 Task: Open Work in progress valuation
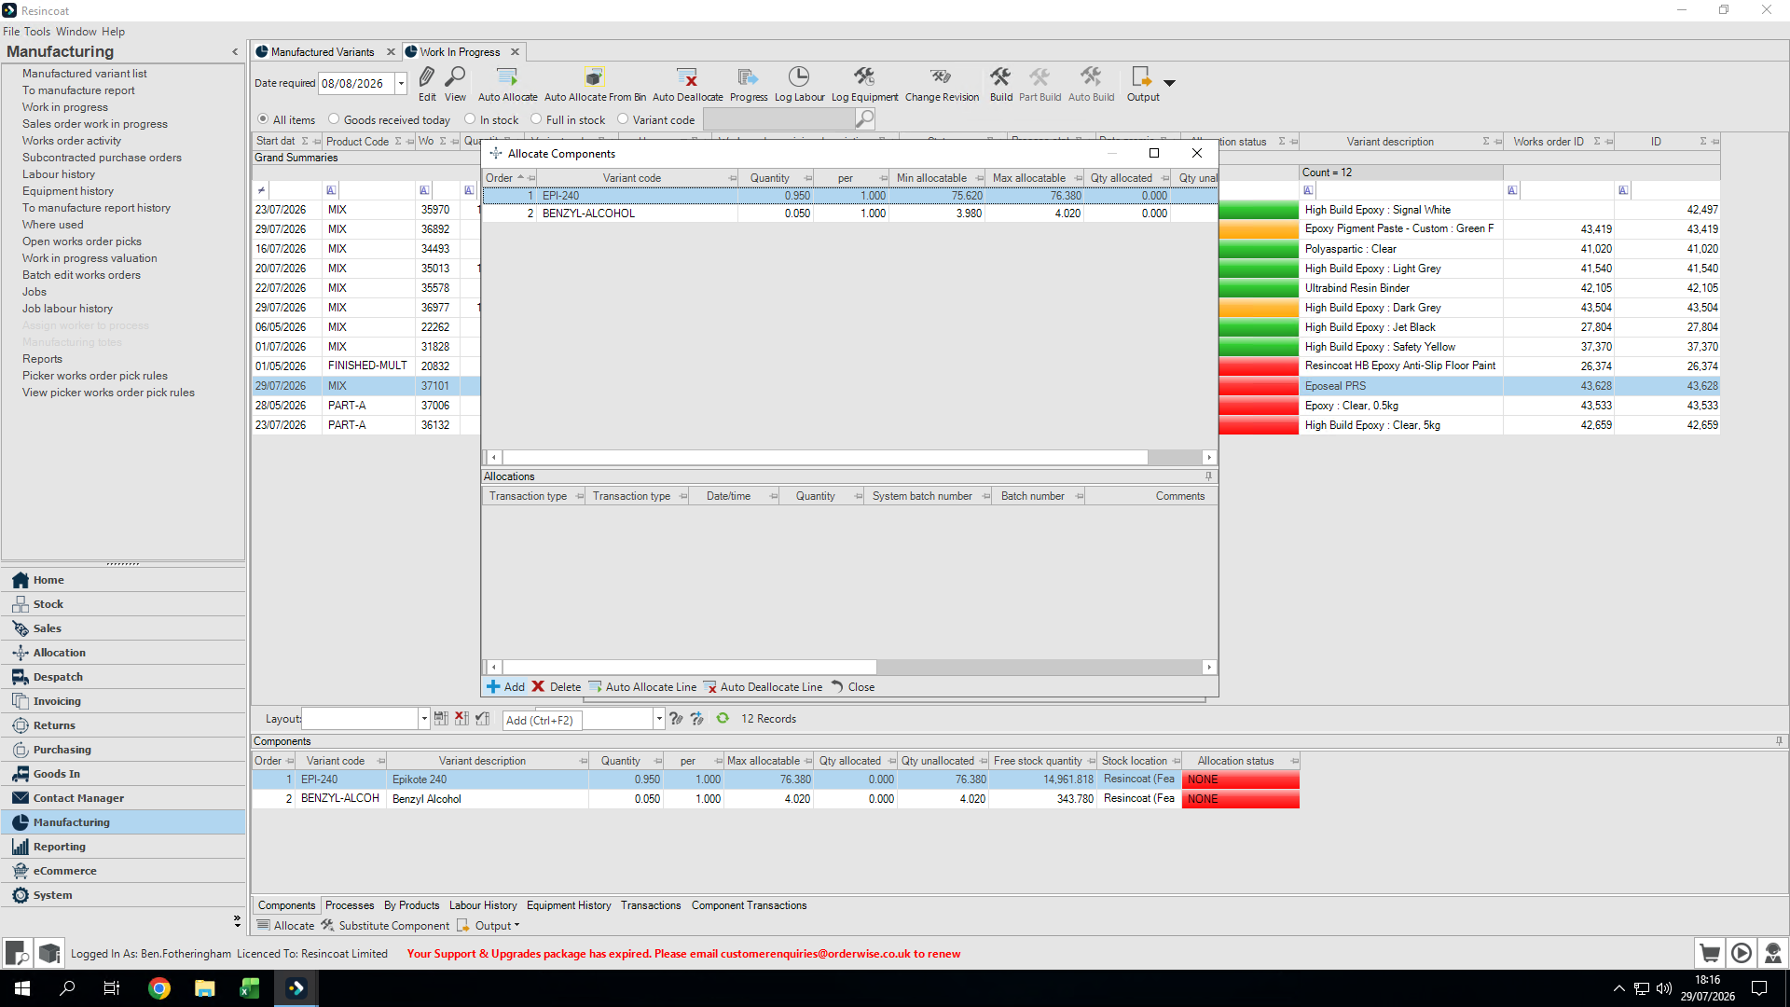89,258
